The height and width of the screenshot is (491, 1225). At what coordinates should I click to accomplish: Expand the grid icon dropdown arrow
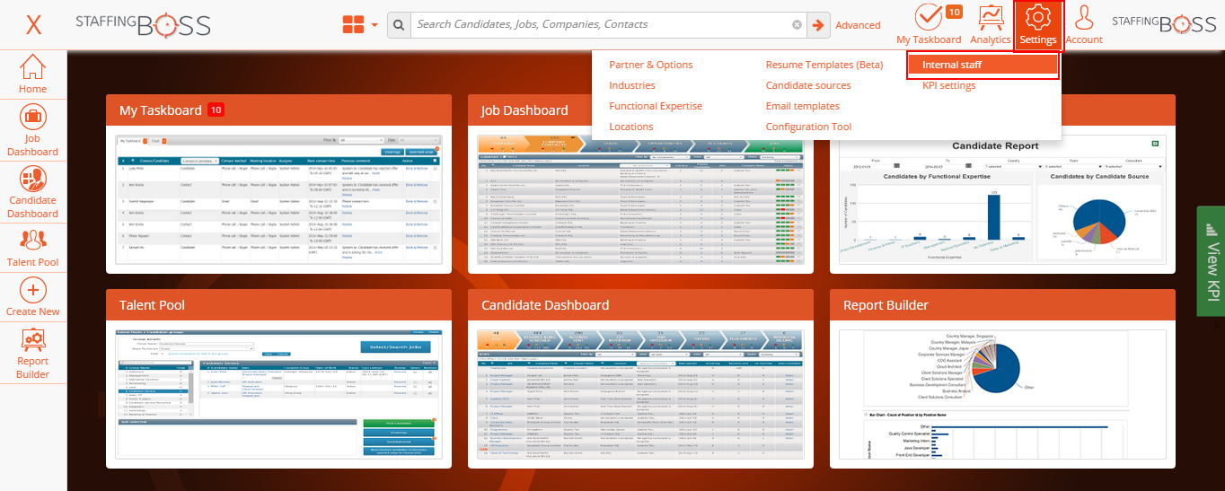(x=375, y=25)
